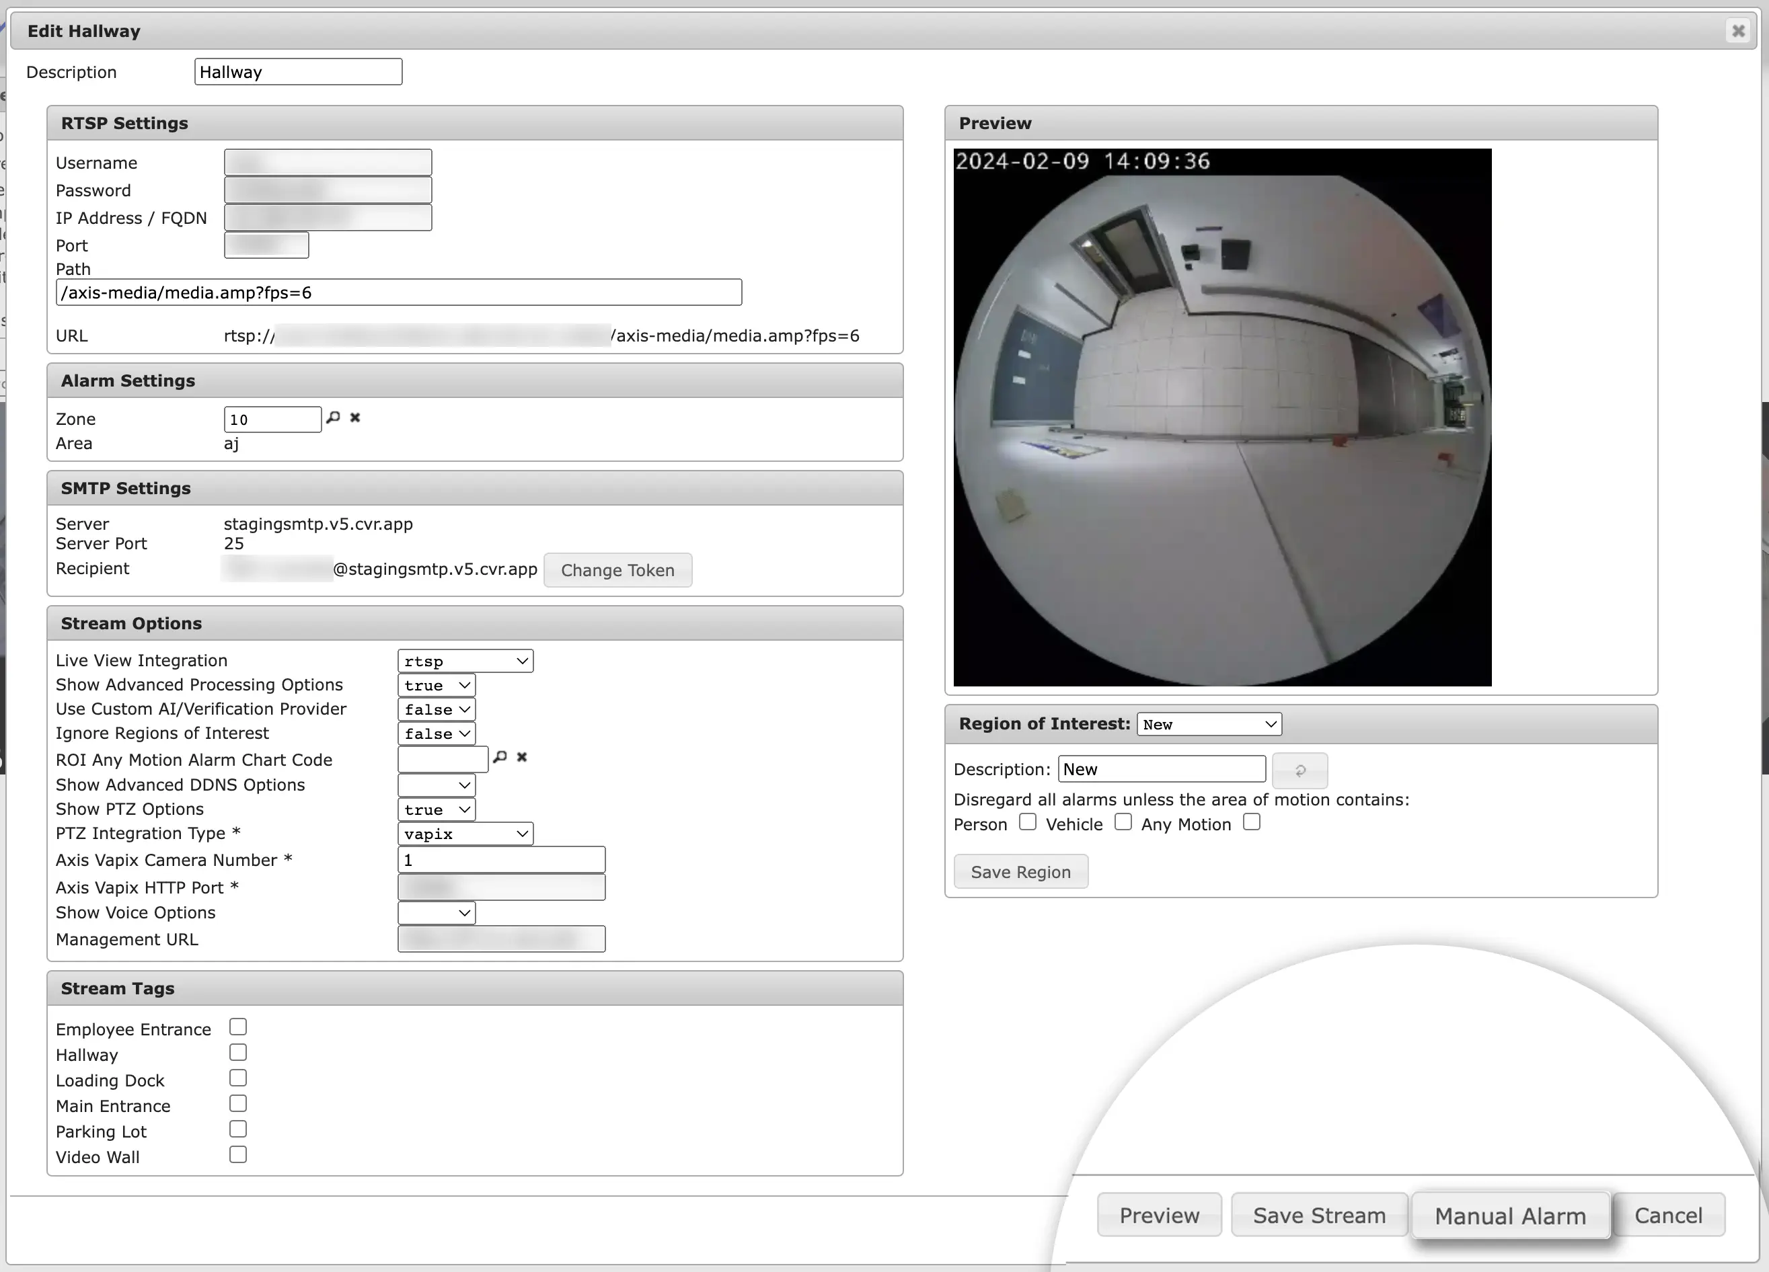Open Show Voice Options dropdown
The width and height of the screenshot is (1769, 1272).
point(436,913)
